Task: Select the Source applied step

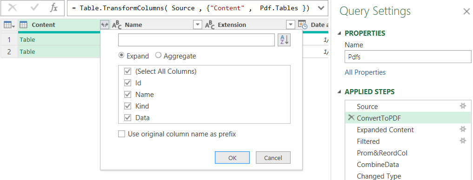Action: pyautogui.click(x=408, y=107)
